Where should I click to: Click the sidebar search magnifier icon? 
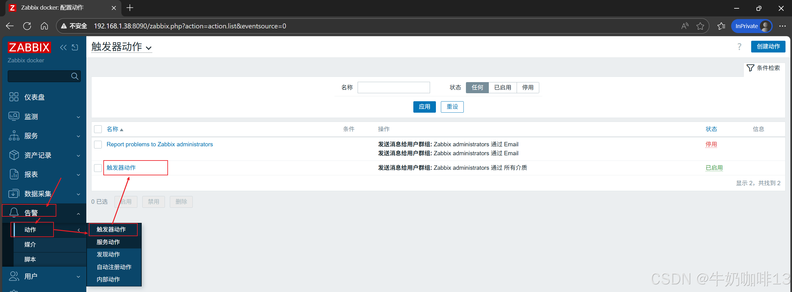[75, 76]
